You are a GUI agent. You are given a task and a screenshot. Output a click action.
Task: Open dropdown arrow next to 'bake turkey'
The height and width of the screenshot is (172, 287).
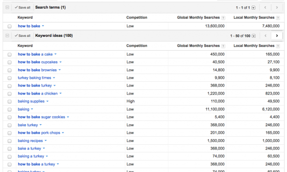tap(41, 125)
